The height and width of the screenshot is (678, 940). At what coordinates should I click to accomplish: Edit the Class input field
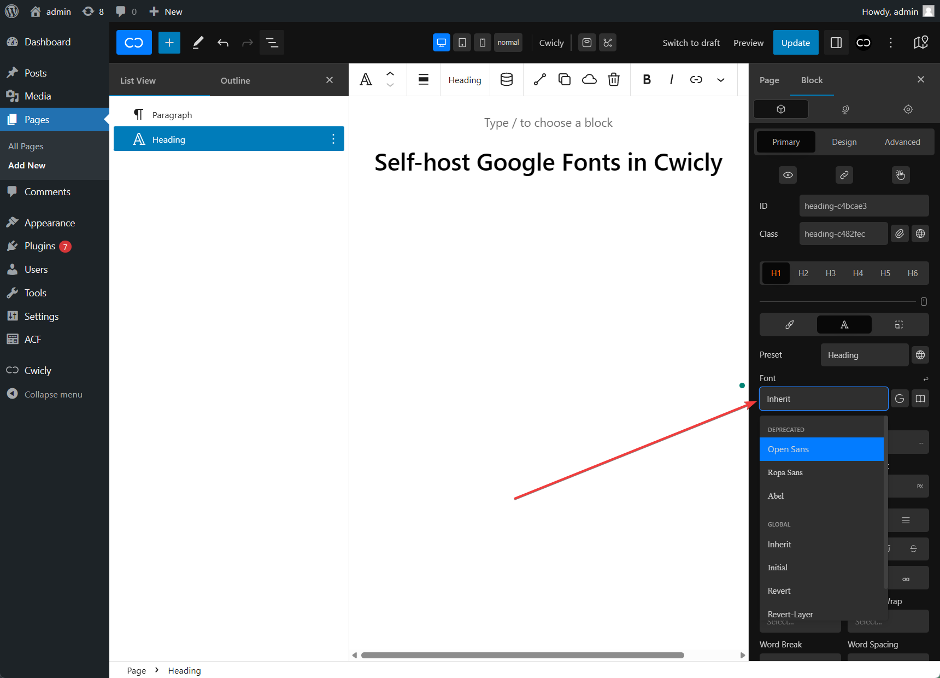[844, 234]
